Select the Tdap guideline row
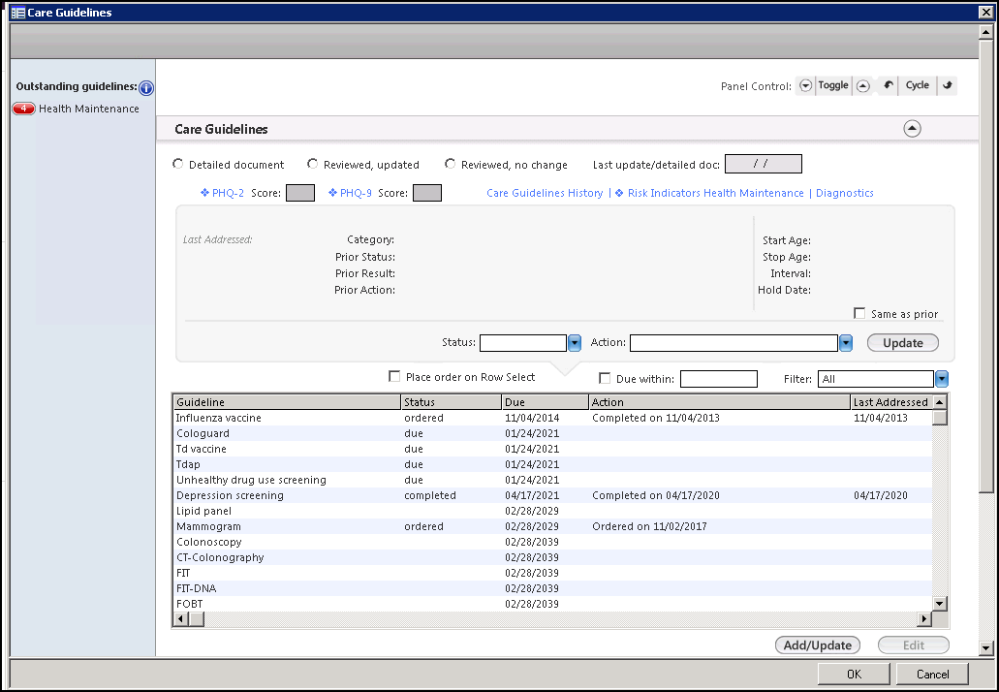999x692 pixels. tap(553, 464)
